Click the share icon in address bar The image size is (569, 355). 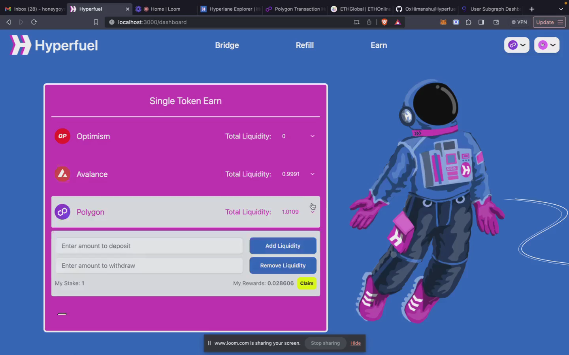369,22
